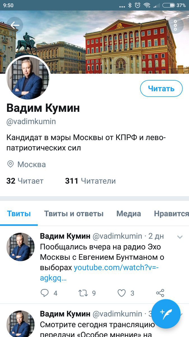The width and height of the screenshot is (189, 337).
Task: Select the Твиты tab
Action: [x=19, y=214]
